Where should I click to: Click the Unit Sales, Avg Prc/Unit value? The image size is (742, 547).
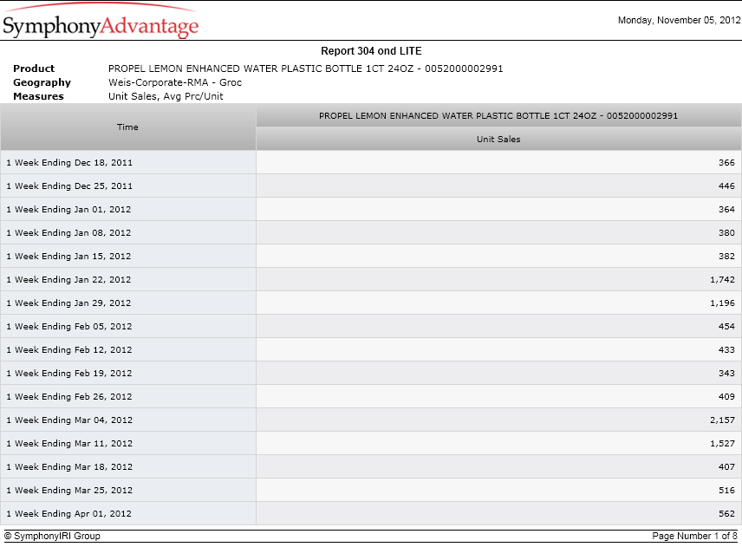(x=166, y=96)
